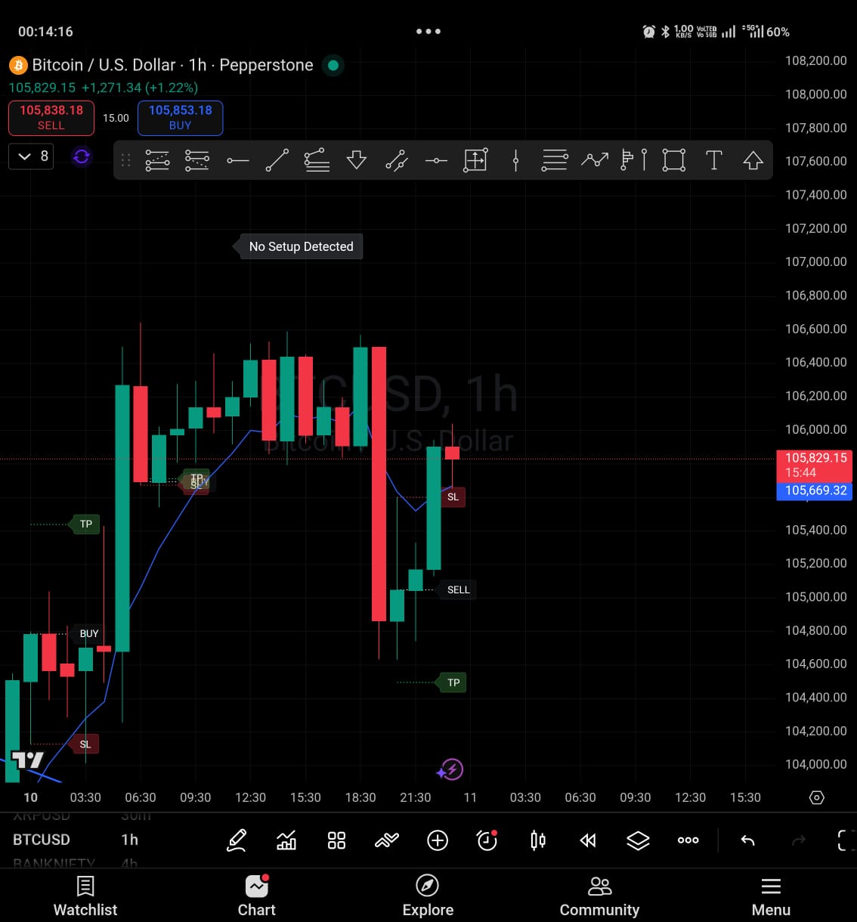Select BTCUSD in the watchlist footer
Image resolution: width=857 pixels, height=922 pixels.
[x=42, y=840]
